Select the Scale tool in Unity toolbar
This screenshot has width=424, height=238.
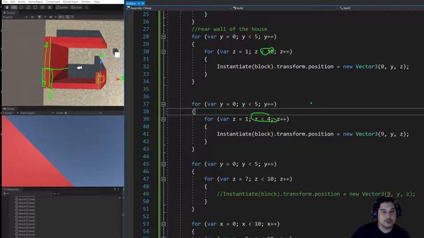tap(28, 7)
